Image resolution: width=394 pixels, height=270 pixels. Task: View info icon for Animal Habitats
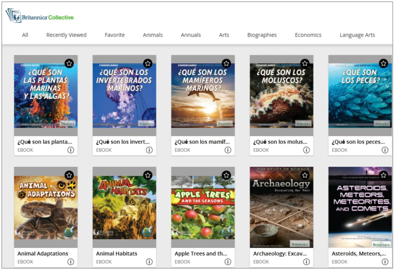pos(149,262)
